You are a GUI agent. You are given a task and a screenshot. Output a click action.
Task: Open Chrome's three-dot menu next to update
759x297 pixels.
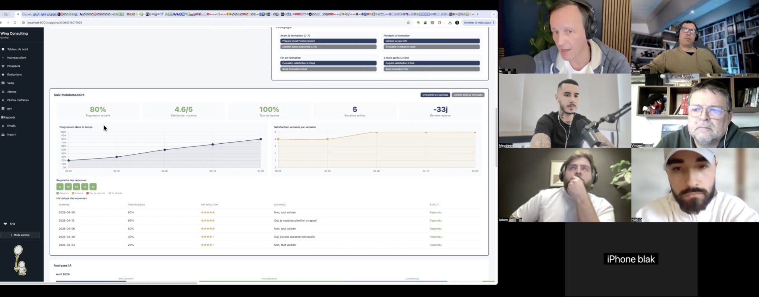[x=494, y=23]
